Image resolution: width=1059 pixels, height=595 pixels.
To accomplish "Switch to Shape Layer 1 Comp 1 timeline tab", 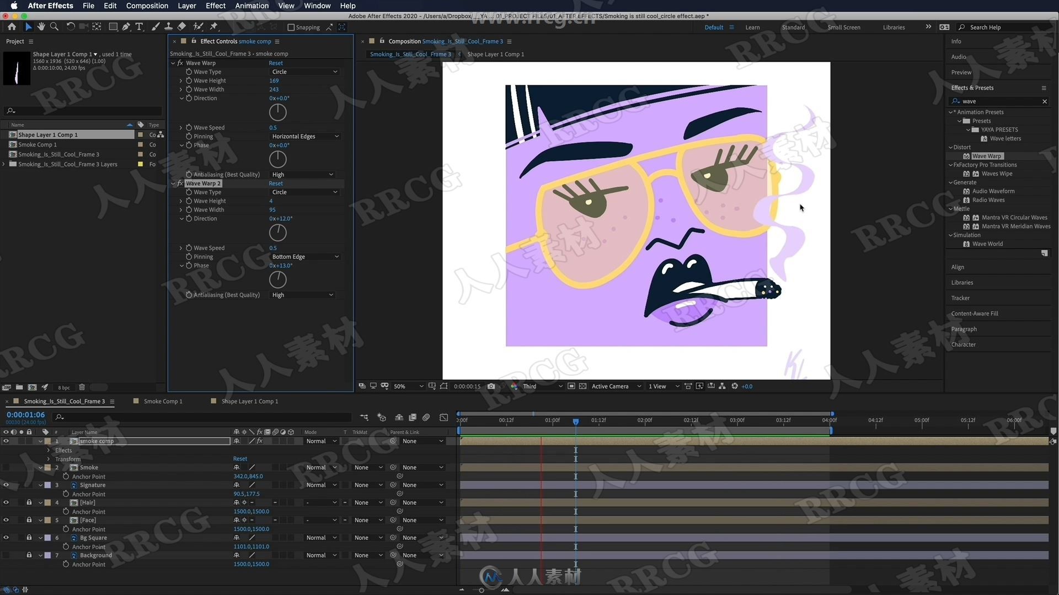I will pyautogui.click(x=249, y=401).
